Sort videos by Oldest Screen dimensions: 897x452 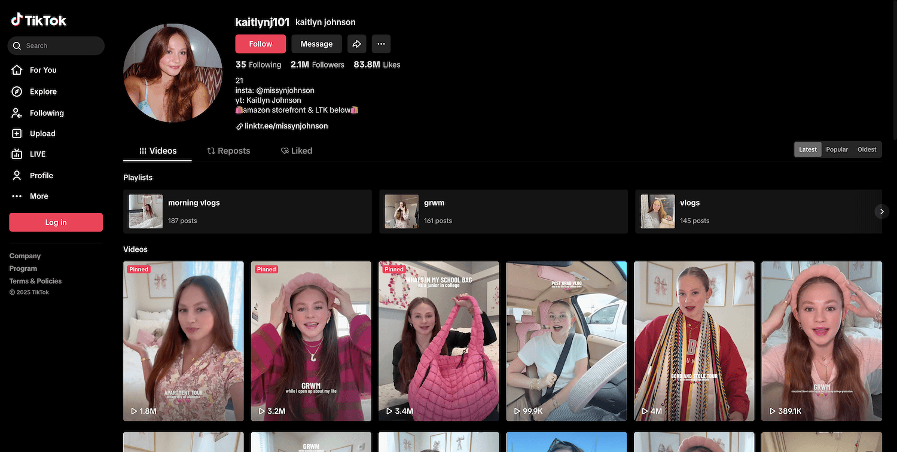867,149
